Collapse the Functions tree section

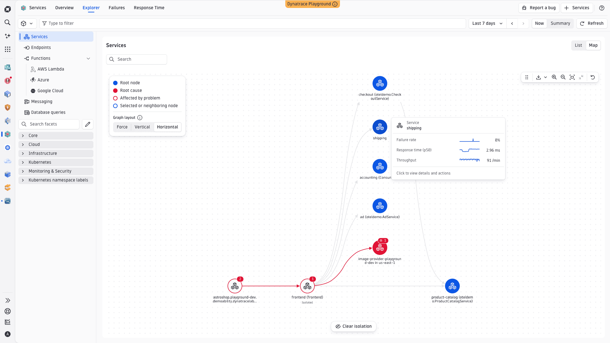[x=88, y=58]
